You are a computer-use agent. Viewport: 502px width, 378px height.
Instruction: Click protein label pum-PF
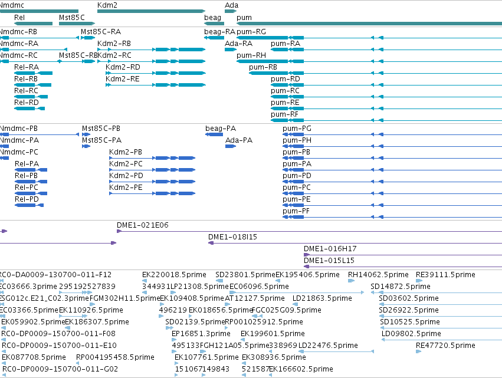pyautogui.click(x=296, y=211)
